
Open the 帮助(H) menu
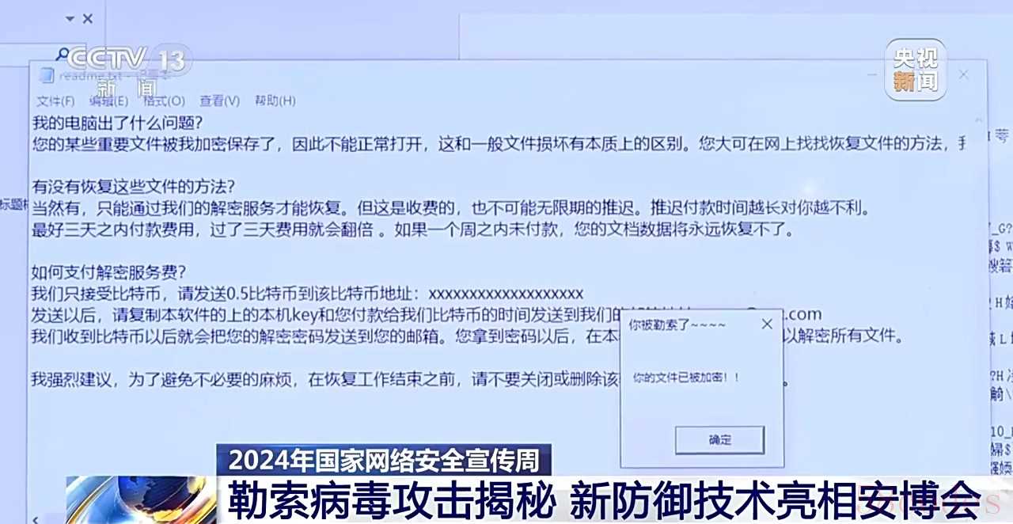(275, 101)
